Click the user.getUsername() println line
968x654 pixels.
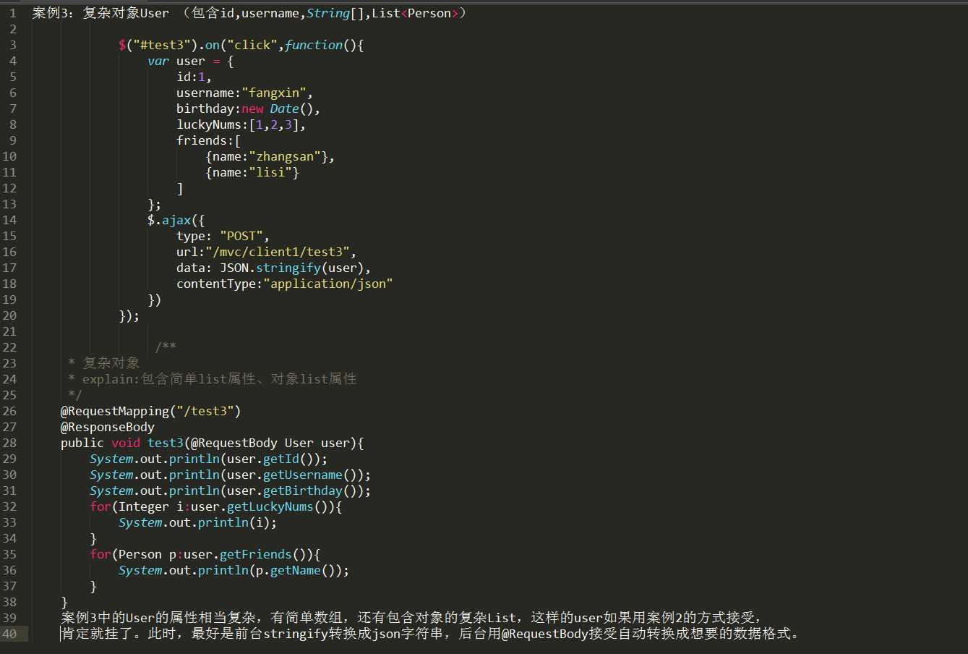click(230, 475)
